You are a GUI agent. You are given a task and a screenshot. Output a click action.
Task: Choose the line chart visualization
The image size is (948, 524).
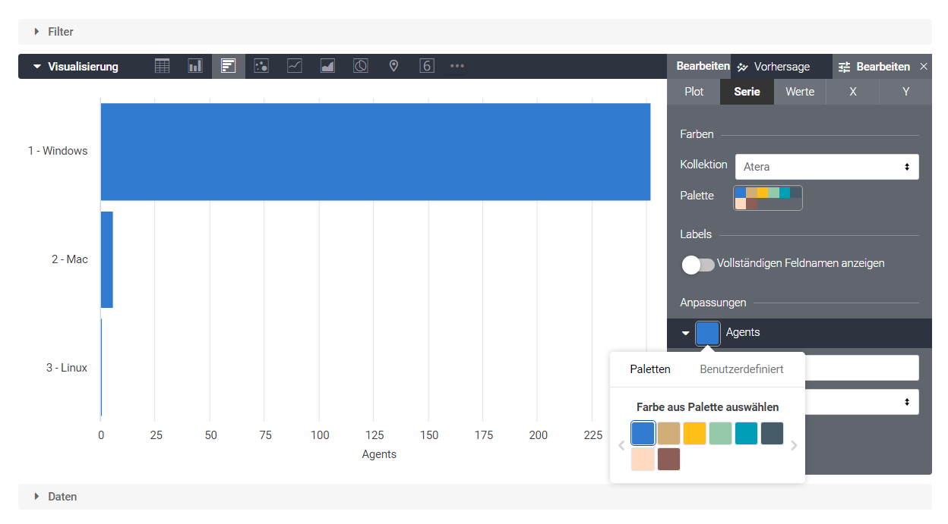tap(295, 66)
